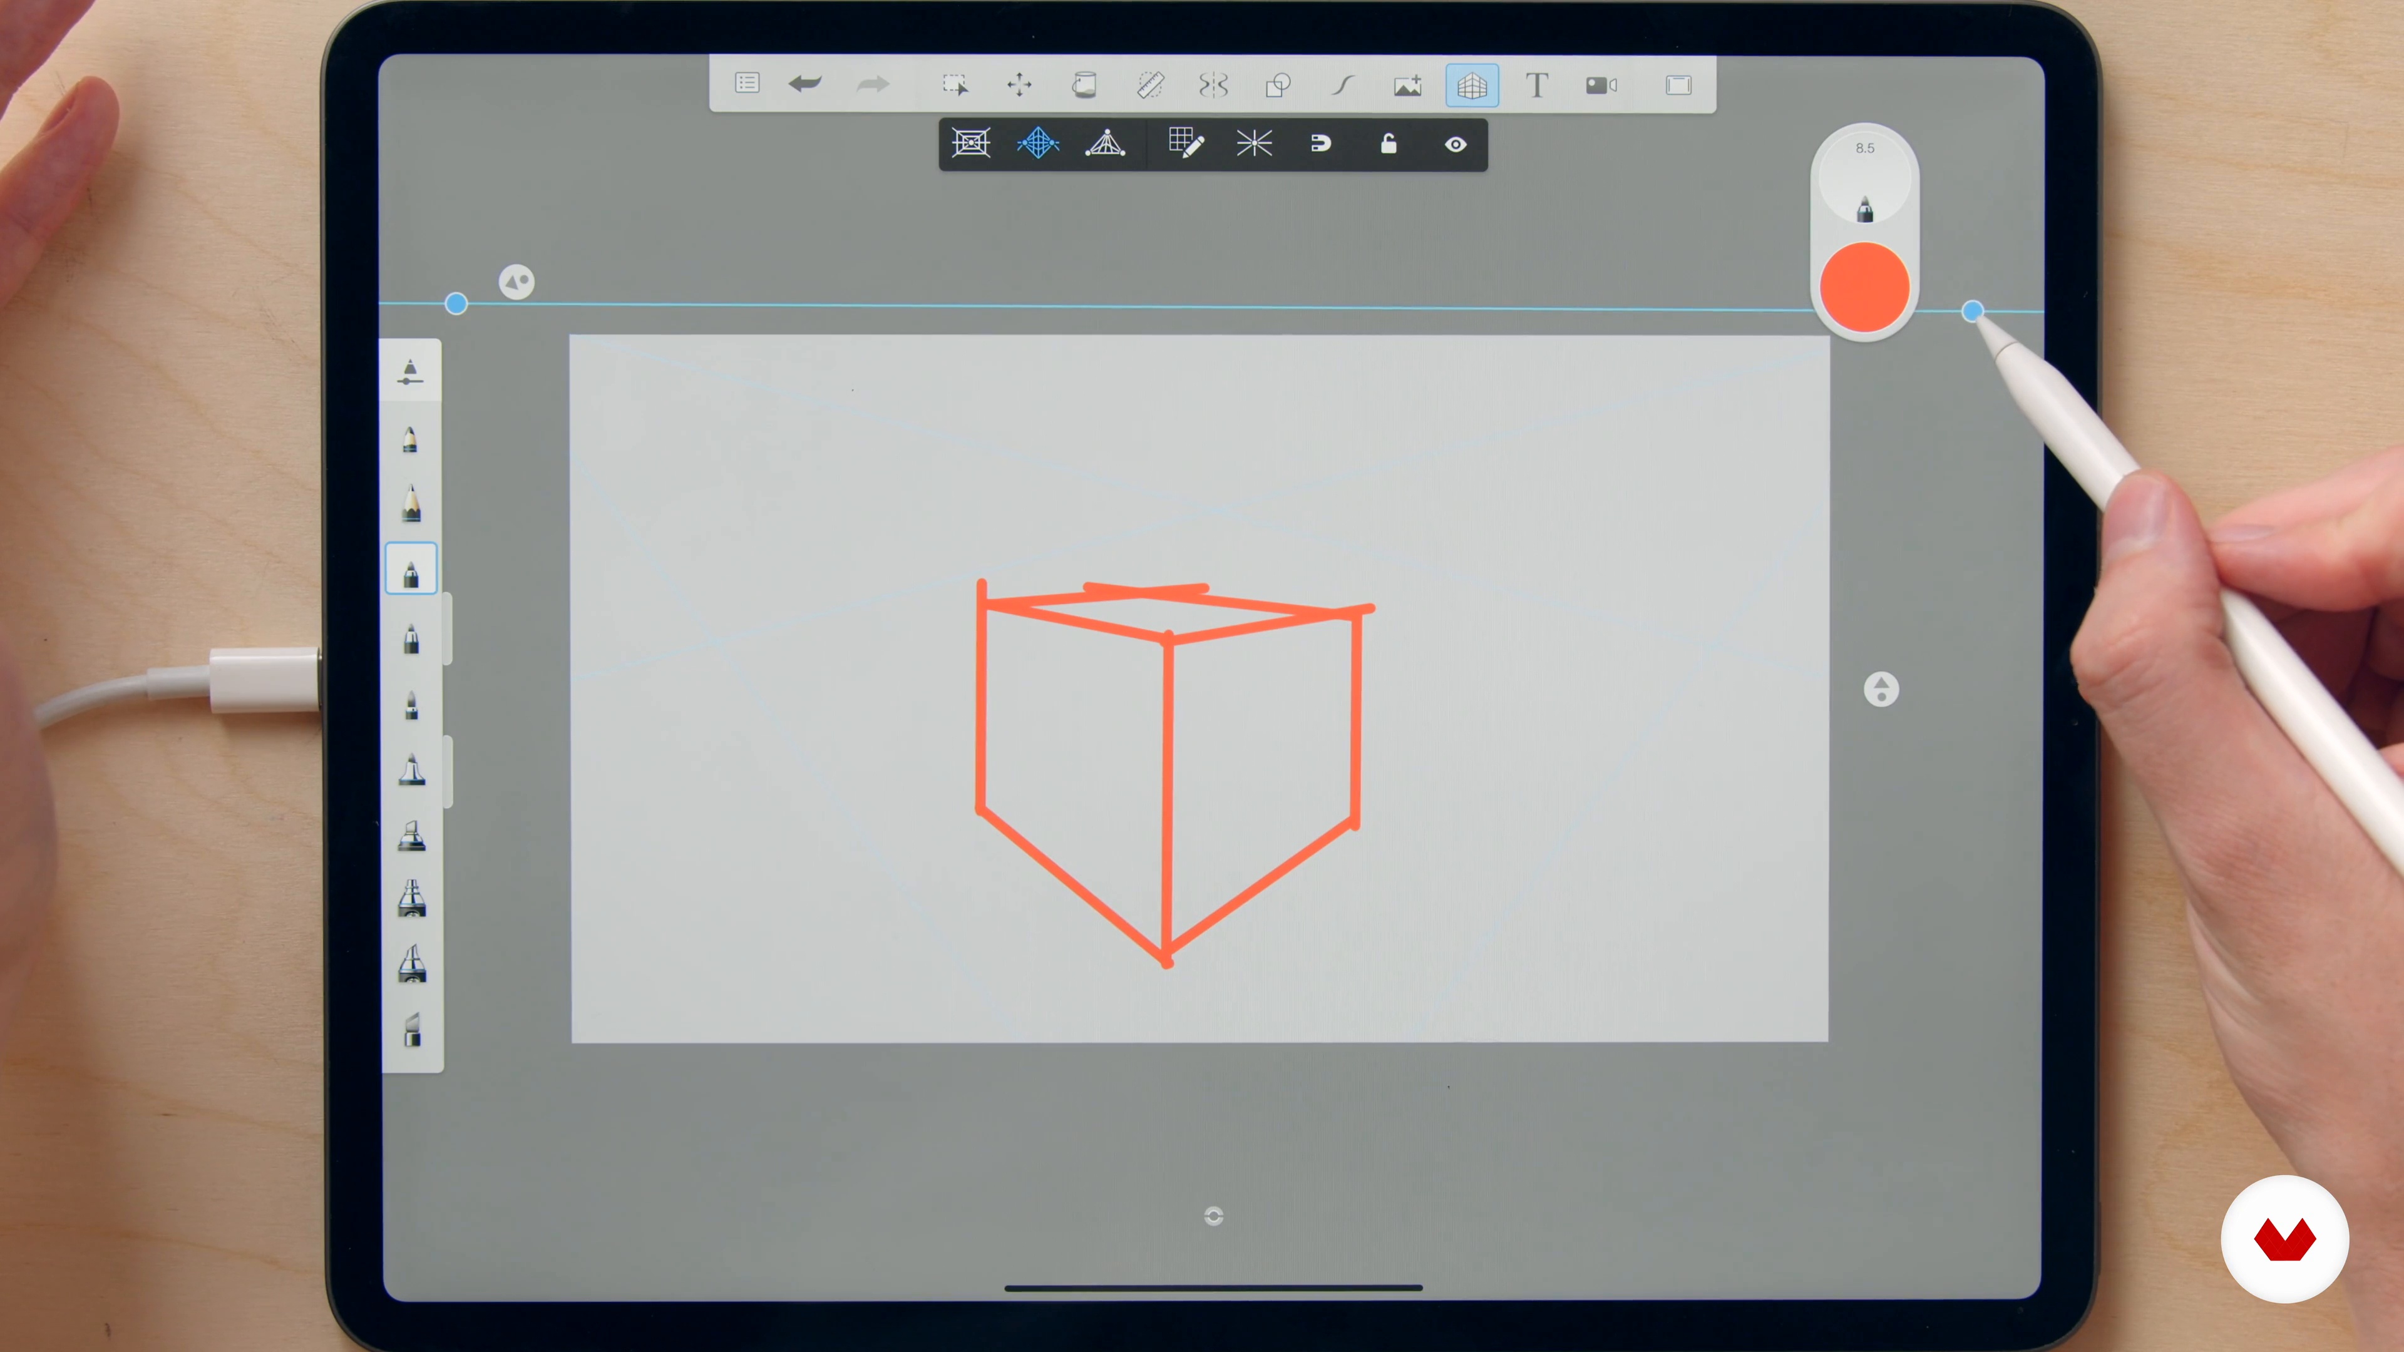Hide the perspective grid with eye icon

1455,145
